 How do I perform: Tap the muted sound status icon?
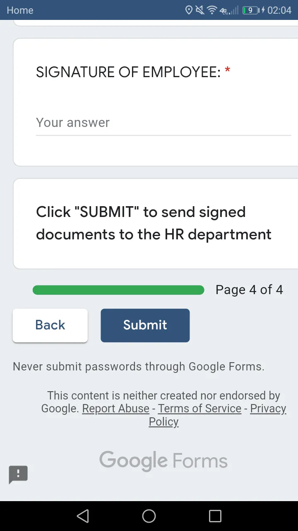tap(200, 10)
